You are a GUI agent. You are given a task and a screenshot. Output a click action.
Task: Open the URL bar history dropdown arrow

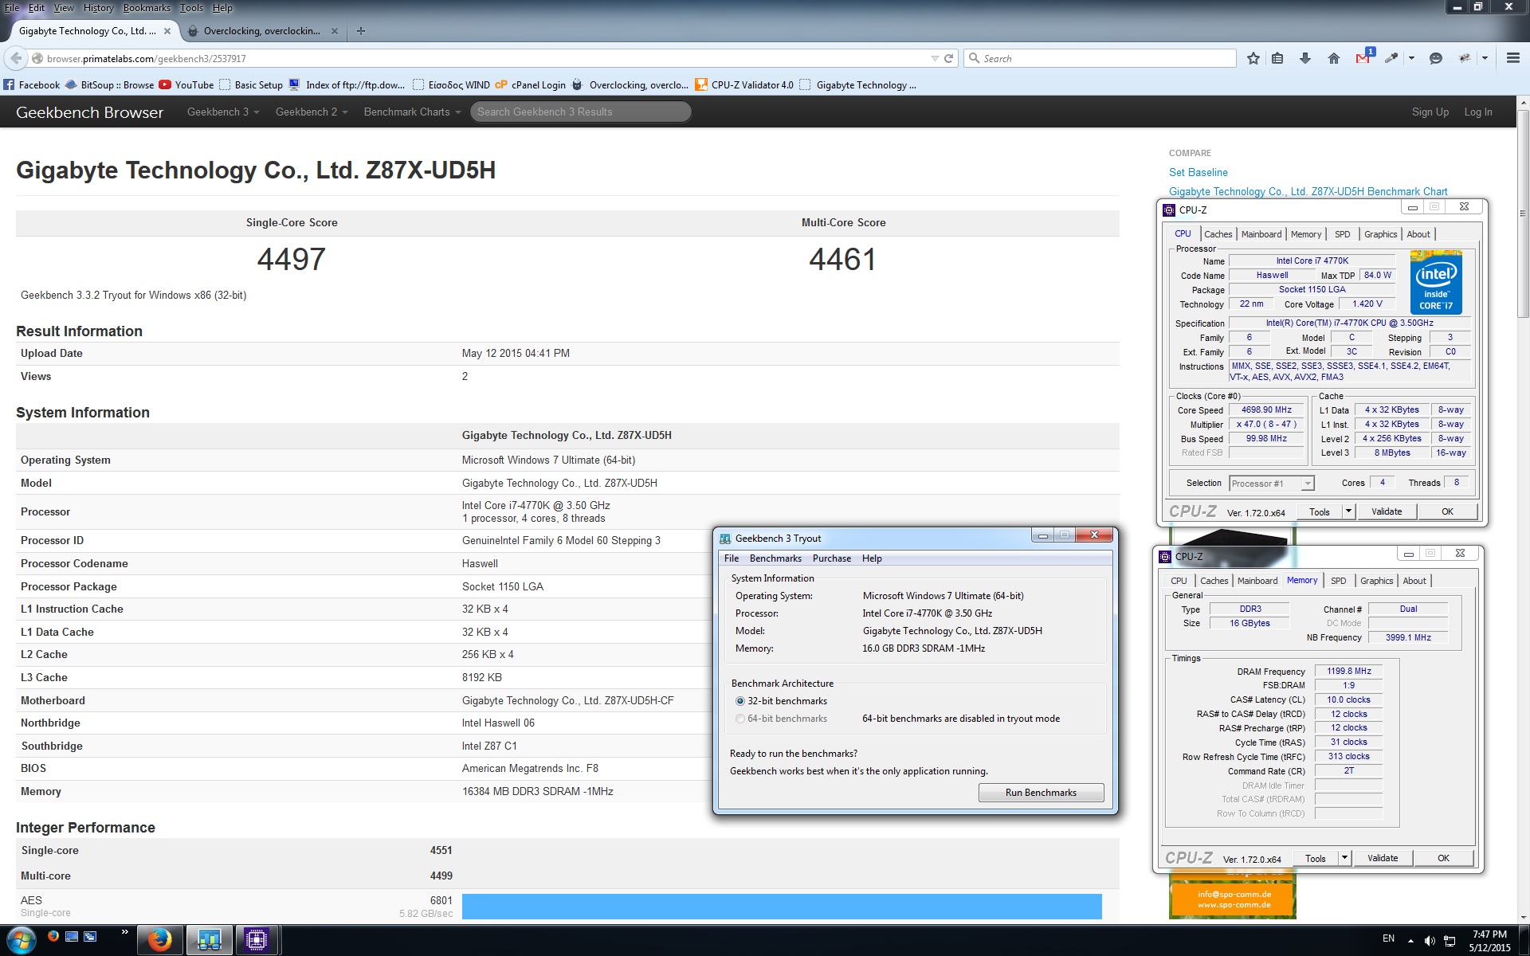coord(935,58)
